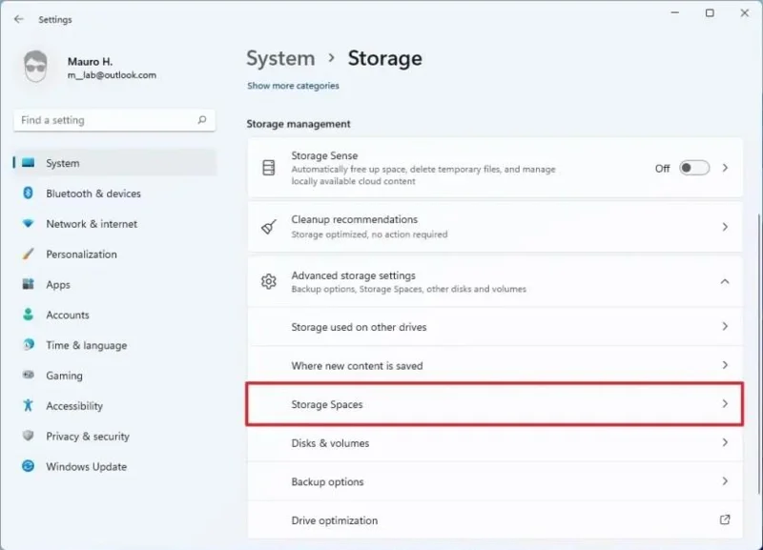The image size is (763, 550).
Task: Open Personalization settings
Action: 114,254
